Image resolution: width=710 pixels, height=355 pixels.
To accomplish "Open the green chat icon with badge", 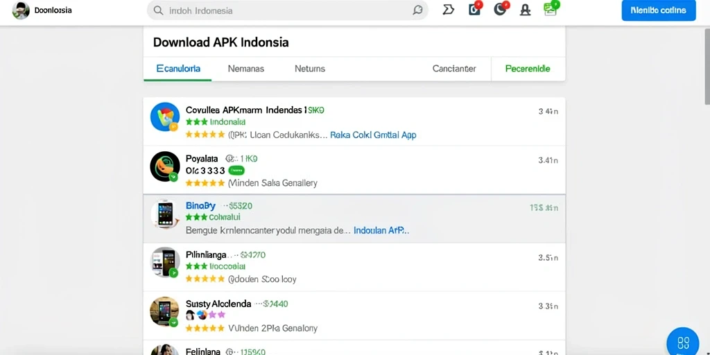I will [551, 8].
